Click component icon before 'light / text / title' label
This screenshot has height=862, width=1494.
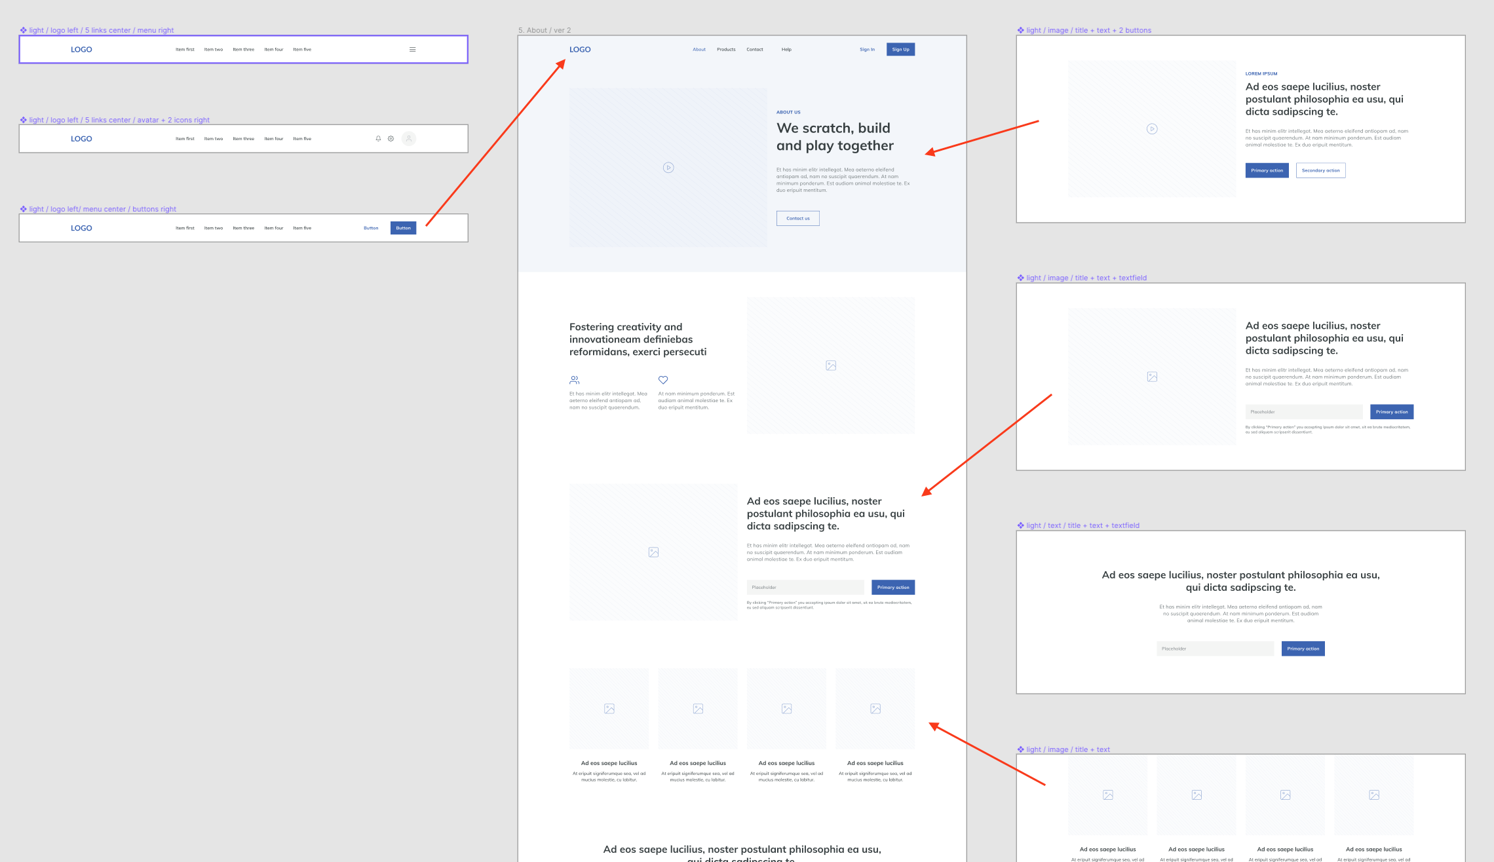click(x=1021, y=525)
